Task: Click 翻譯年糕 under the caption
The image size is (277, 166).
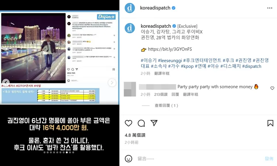Action: pos(162,73)
